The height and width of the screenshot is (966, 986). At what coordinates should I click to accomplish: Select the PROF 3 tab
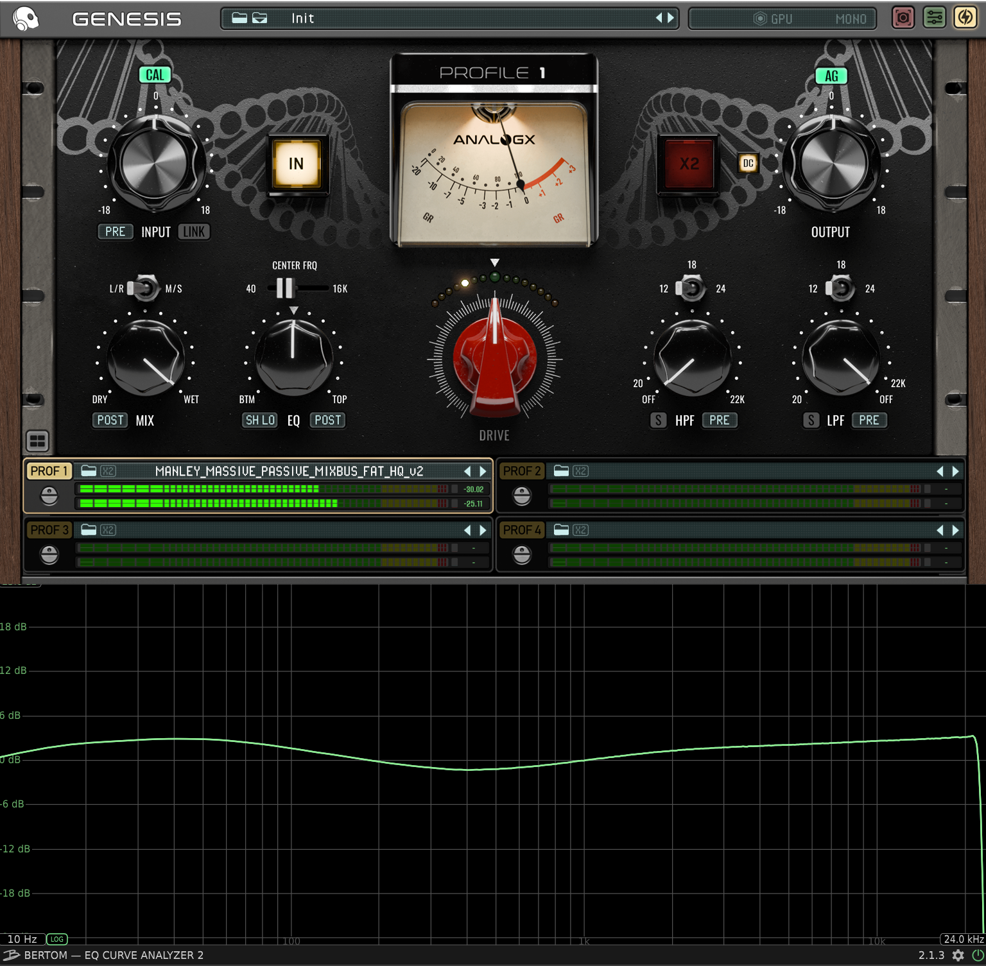click(49, 530)
